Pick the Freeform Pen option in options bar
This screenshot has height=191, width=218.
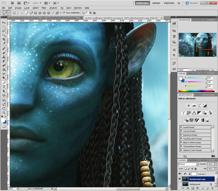tap(32, 13)
